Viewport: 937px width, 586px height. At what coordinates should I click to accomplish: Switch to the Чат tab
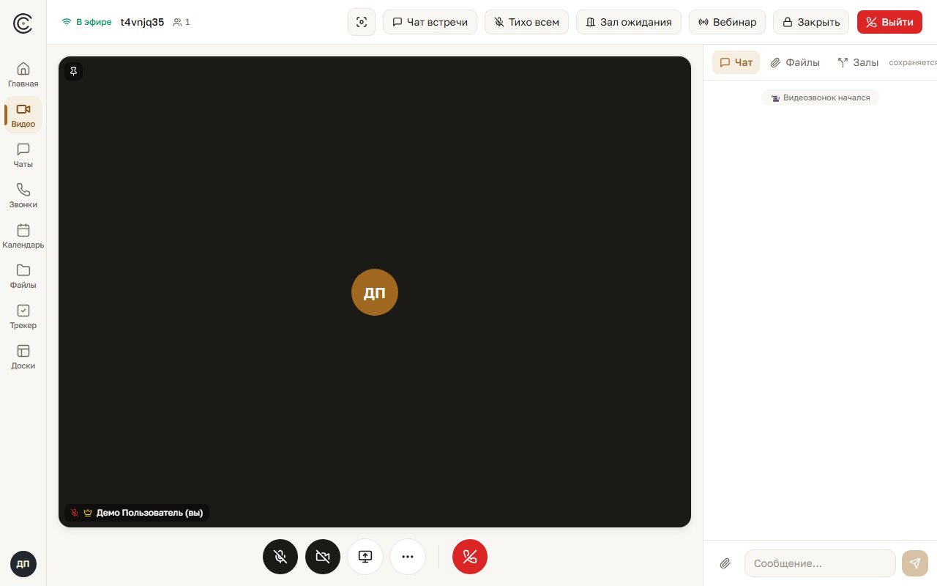point(736,62)
